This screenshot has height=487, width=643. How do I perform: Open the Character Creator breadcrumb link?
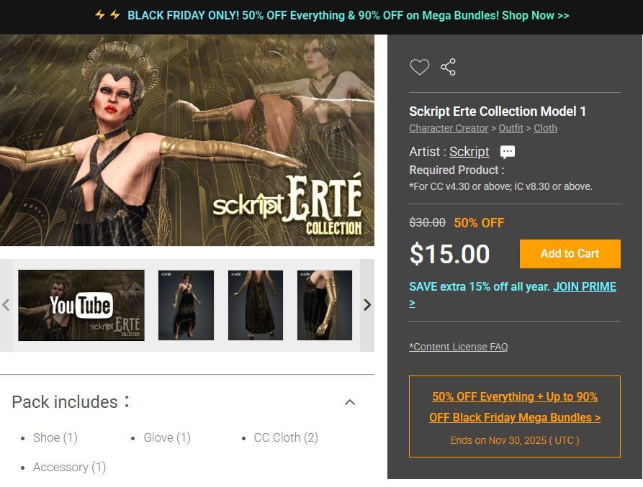pos(449,128)
